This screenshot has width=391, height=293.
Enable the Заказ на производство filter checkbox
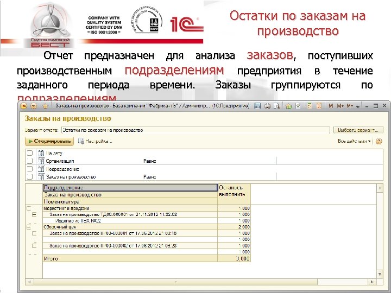point(30,177)
